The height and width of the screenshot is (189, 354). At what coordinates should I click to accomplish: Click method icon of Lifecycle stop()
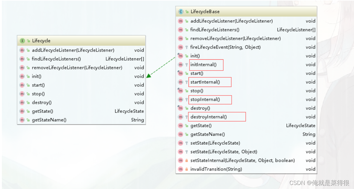point(22,94)
